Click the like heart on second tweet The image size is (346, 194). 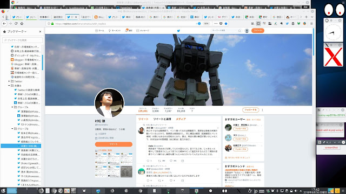[171, 181]
